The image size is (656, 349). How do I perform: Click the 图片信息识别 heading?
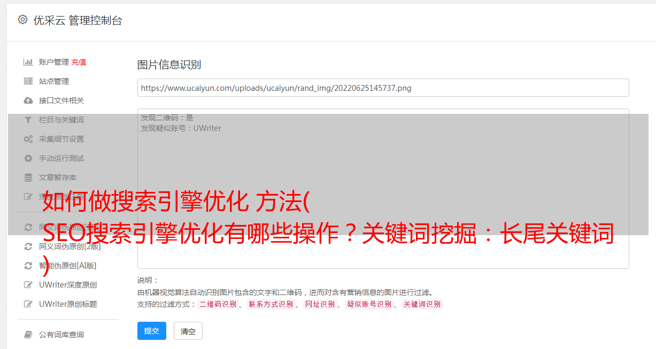click(169, 65)
